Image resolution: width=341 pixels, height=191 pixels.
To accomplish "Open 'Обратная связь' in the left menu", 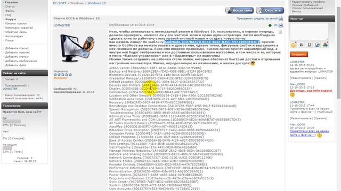I will [x=16, y=32].
